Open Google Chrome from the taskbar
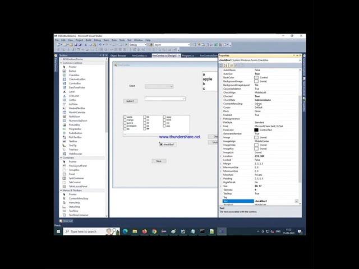The image size is (359, 269). tap(154, 231)
